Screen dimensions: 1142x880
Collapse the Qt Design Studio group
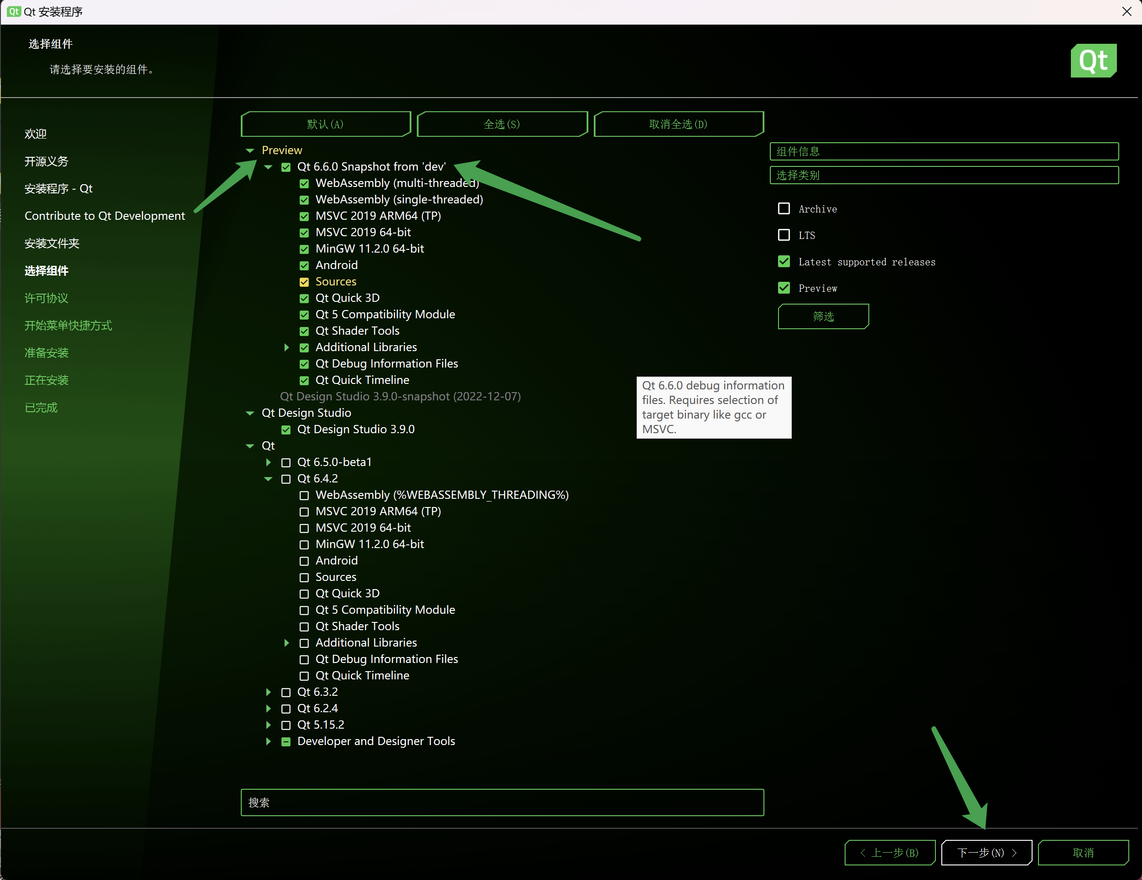(x=250, y=414)
